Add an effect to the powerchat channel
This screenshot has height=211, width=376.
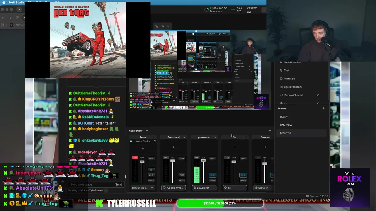204,147
